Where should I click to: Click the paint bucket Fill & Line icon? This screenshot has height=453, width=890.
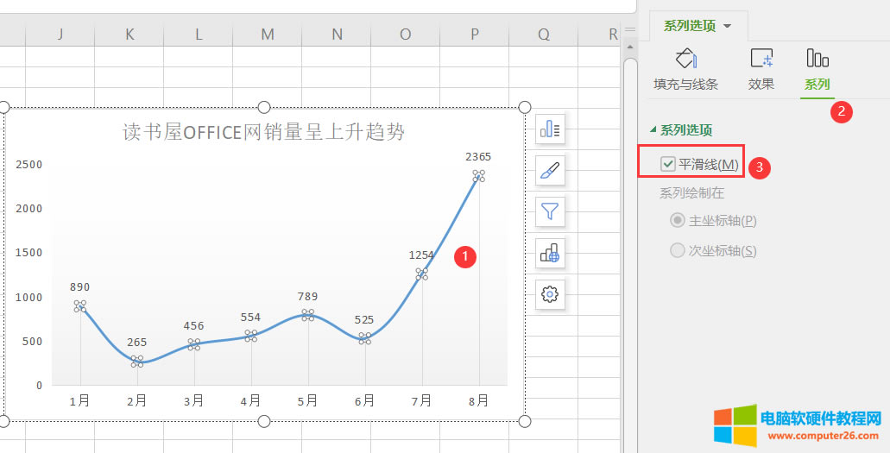(x=685, y=59)
